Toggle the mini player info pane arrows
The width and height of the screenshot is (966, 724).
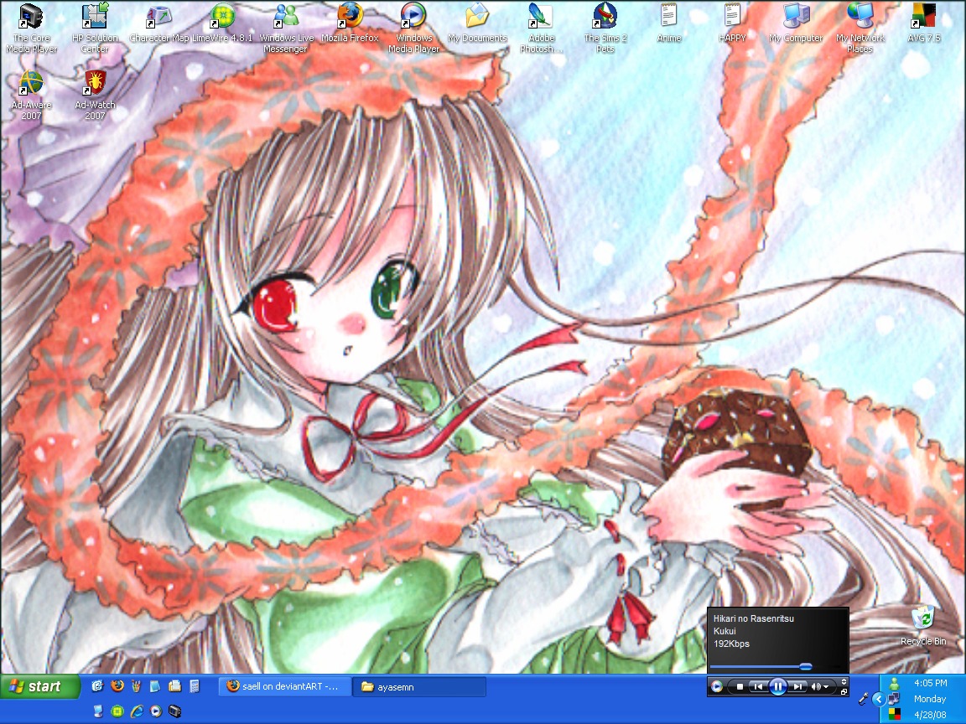coord(844,681)
